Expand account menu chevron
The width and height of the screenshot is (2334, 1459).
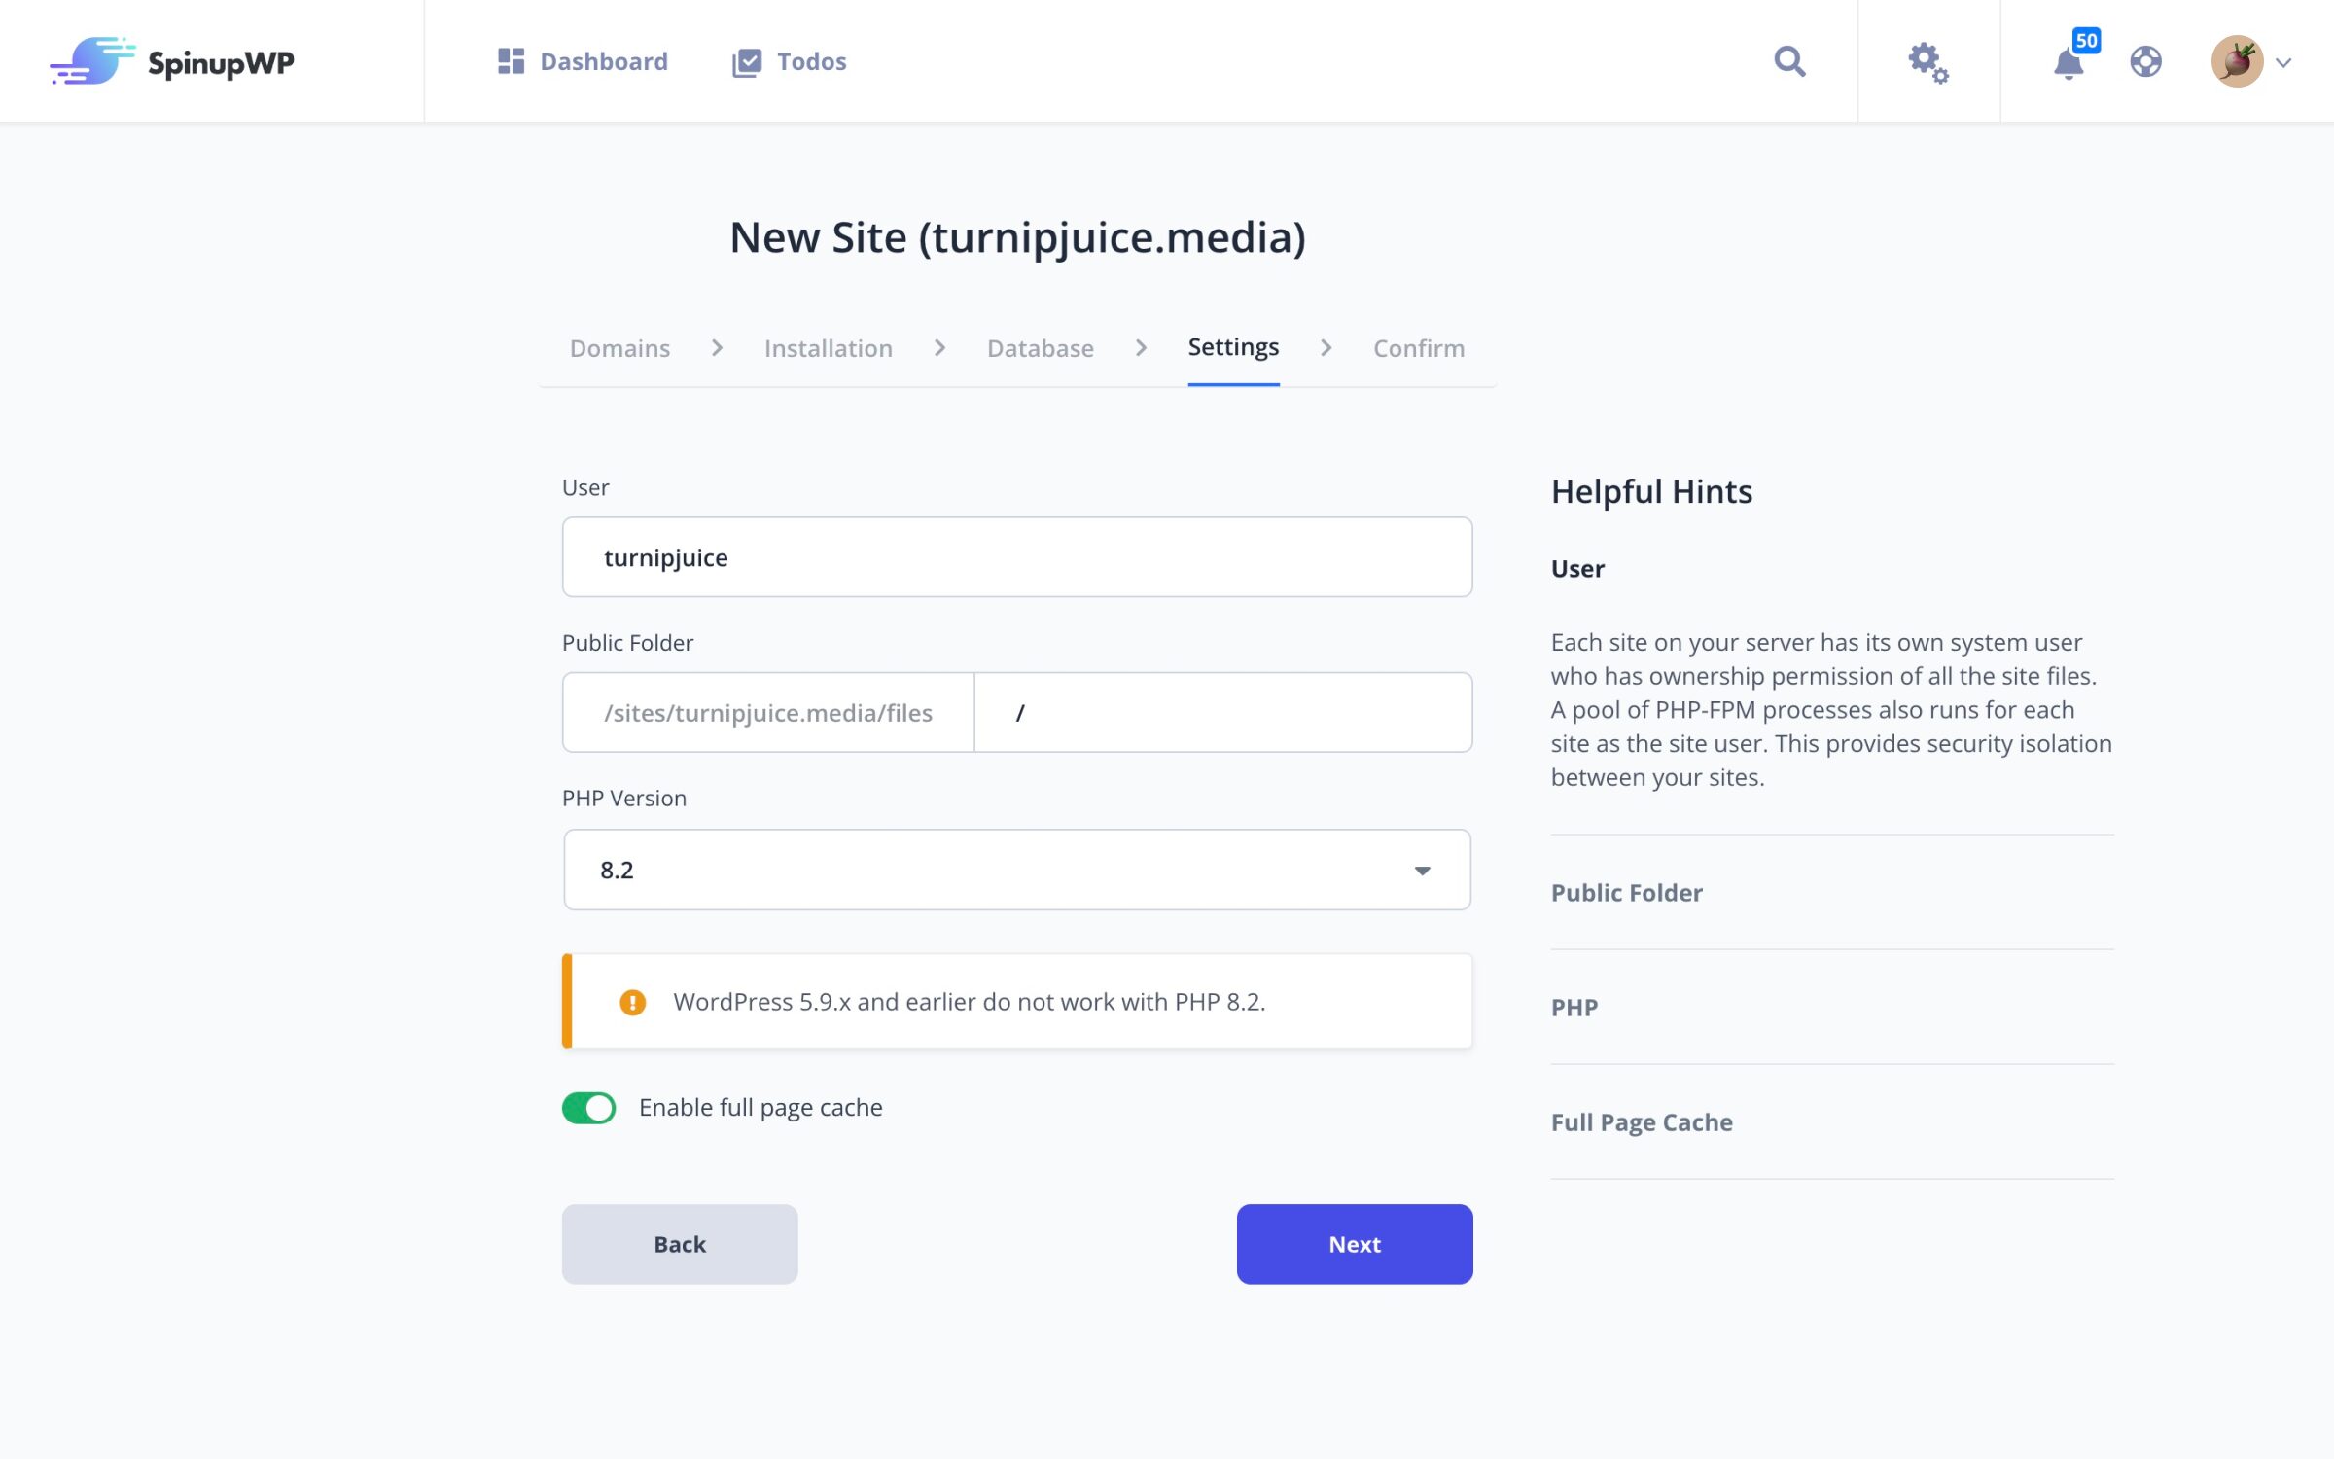2283,62
